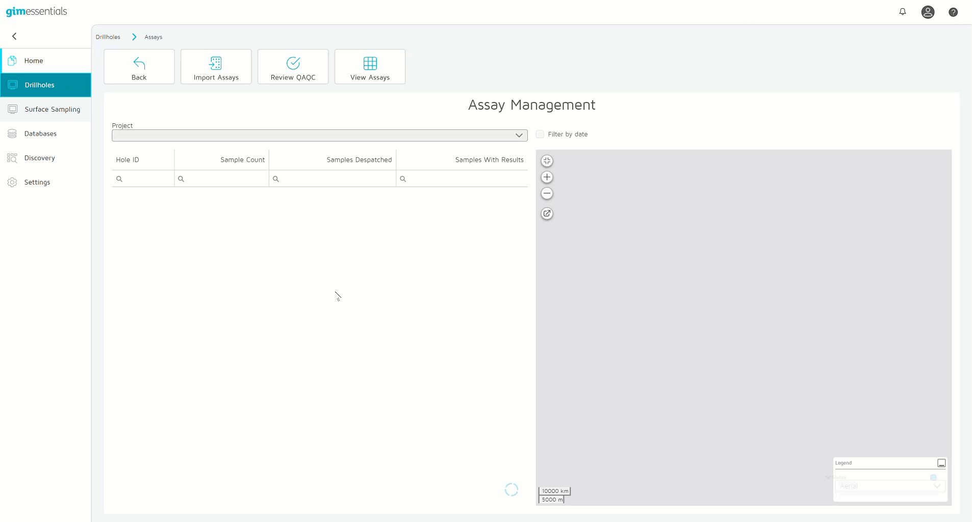Enable the Filter by date checkbox
Viewport: 972px width, 522px height.
540,134
